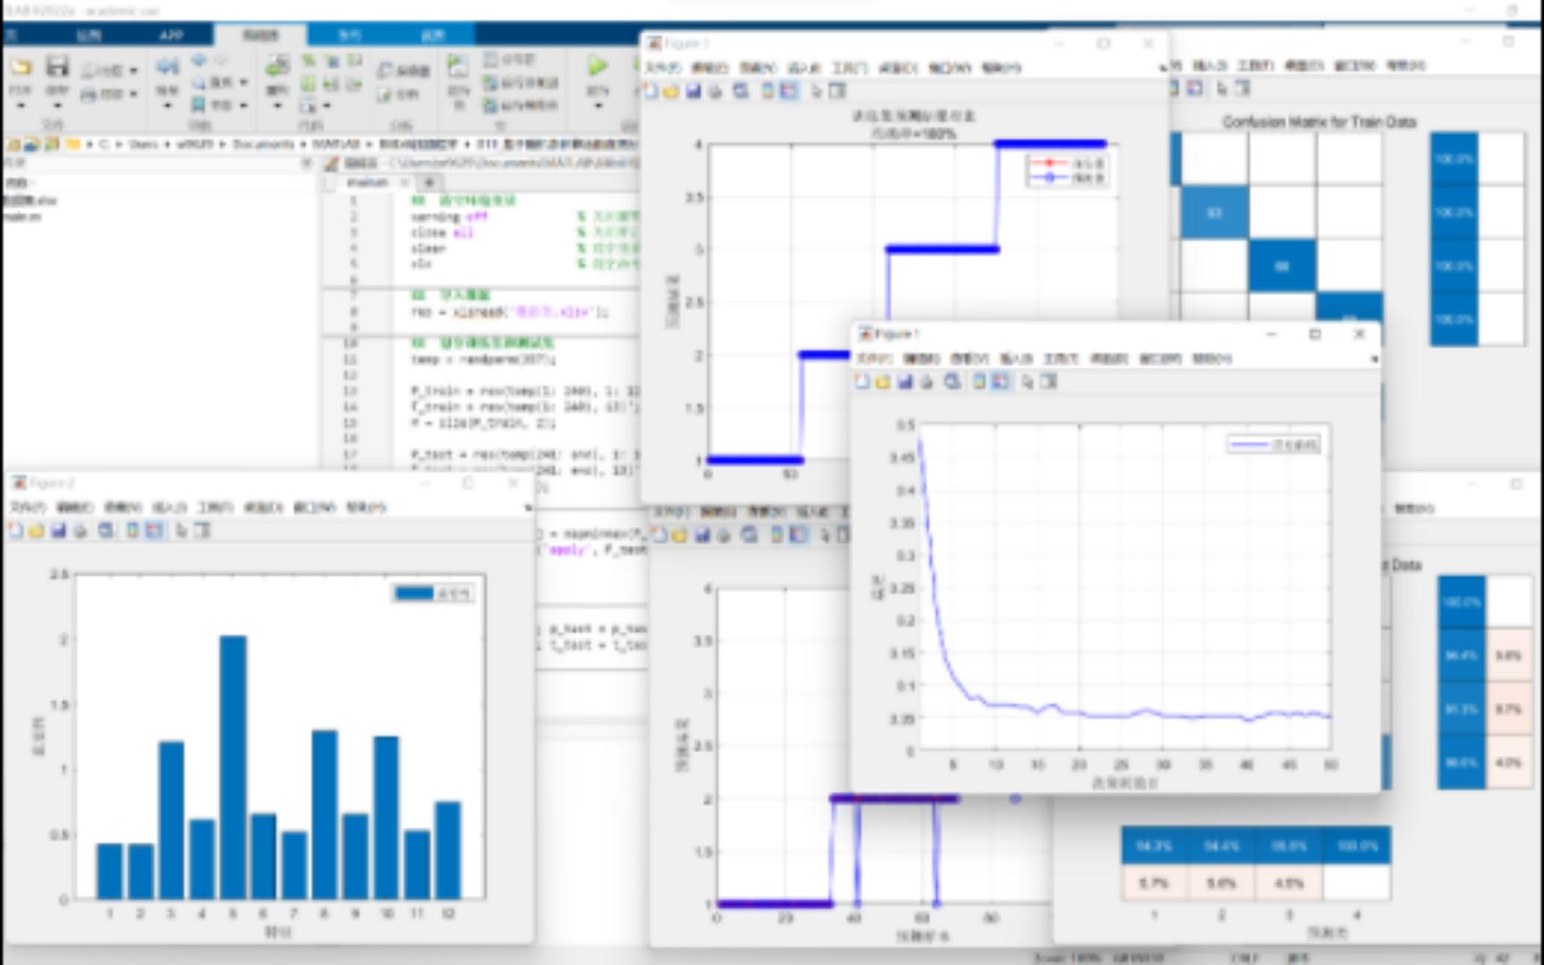
Task: Close the main.m editor tab
Action: click(x=404, y=182)
